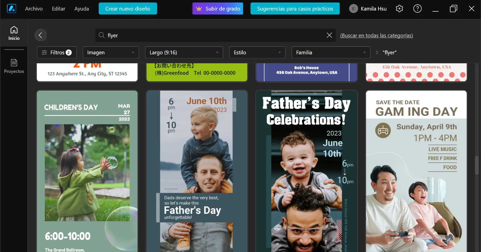
Task: Select the June 10th Father's Day template
Action: point(197,171)
